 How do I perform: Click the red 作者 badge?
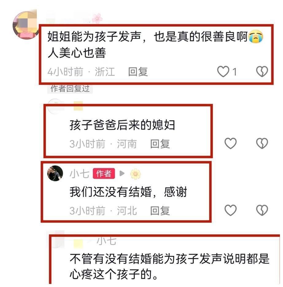pyautogui.click(x=104, y=173)
